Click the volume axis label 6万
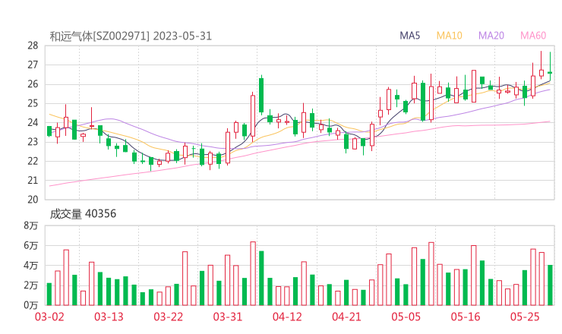 31,246
